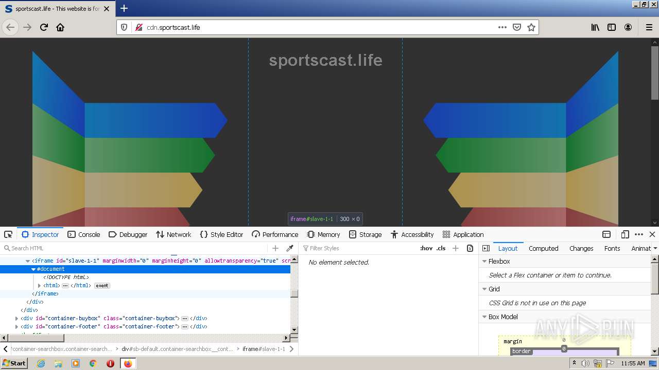
Task: Show event listeners via the event badge
Action: (102, 286)
